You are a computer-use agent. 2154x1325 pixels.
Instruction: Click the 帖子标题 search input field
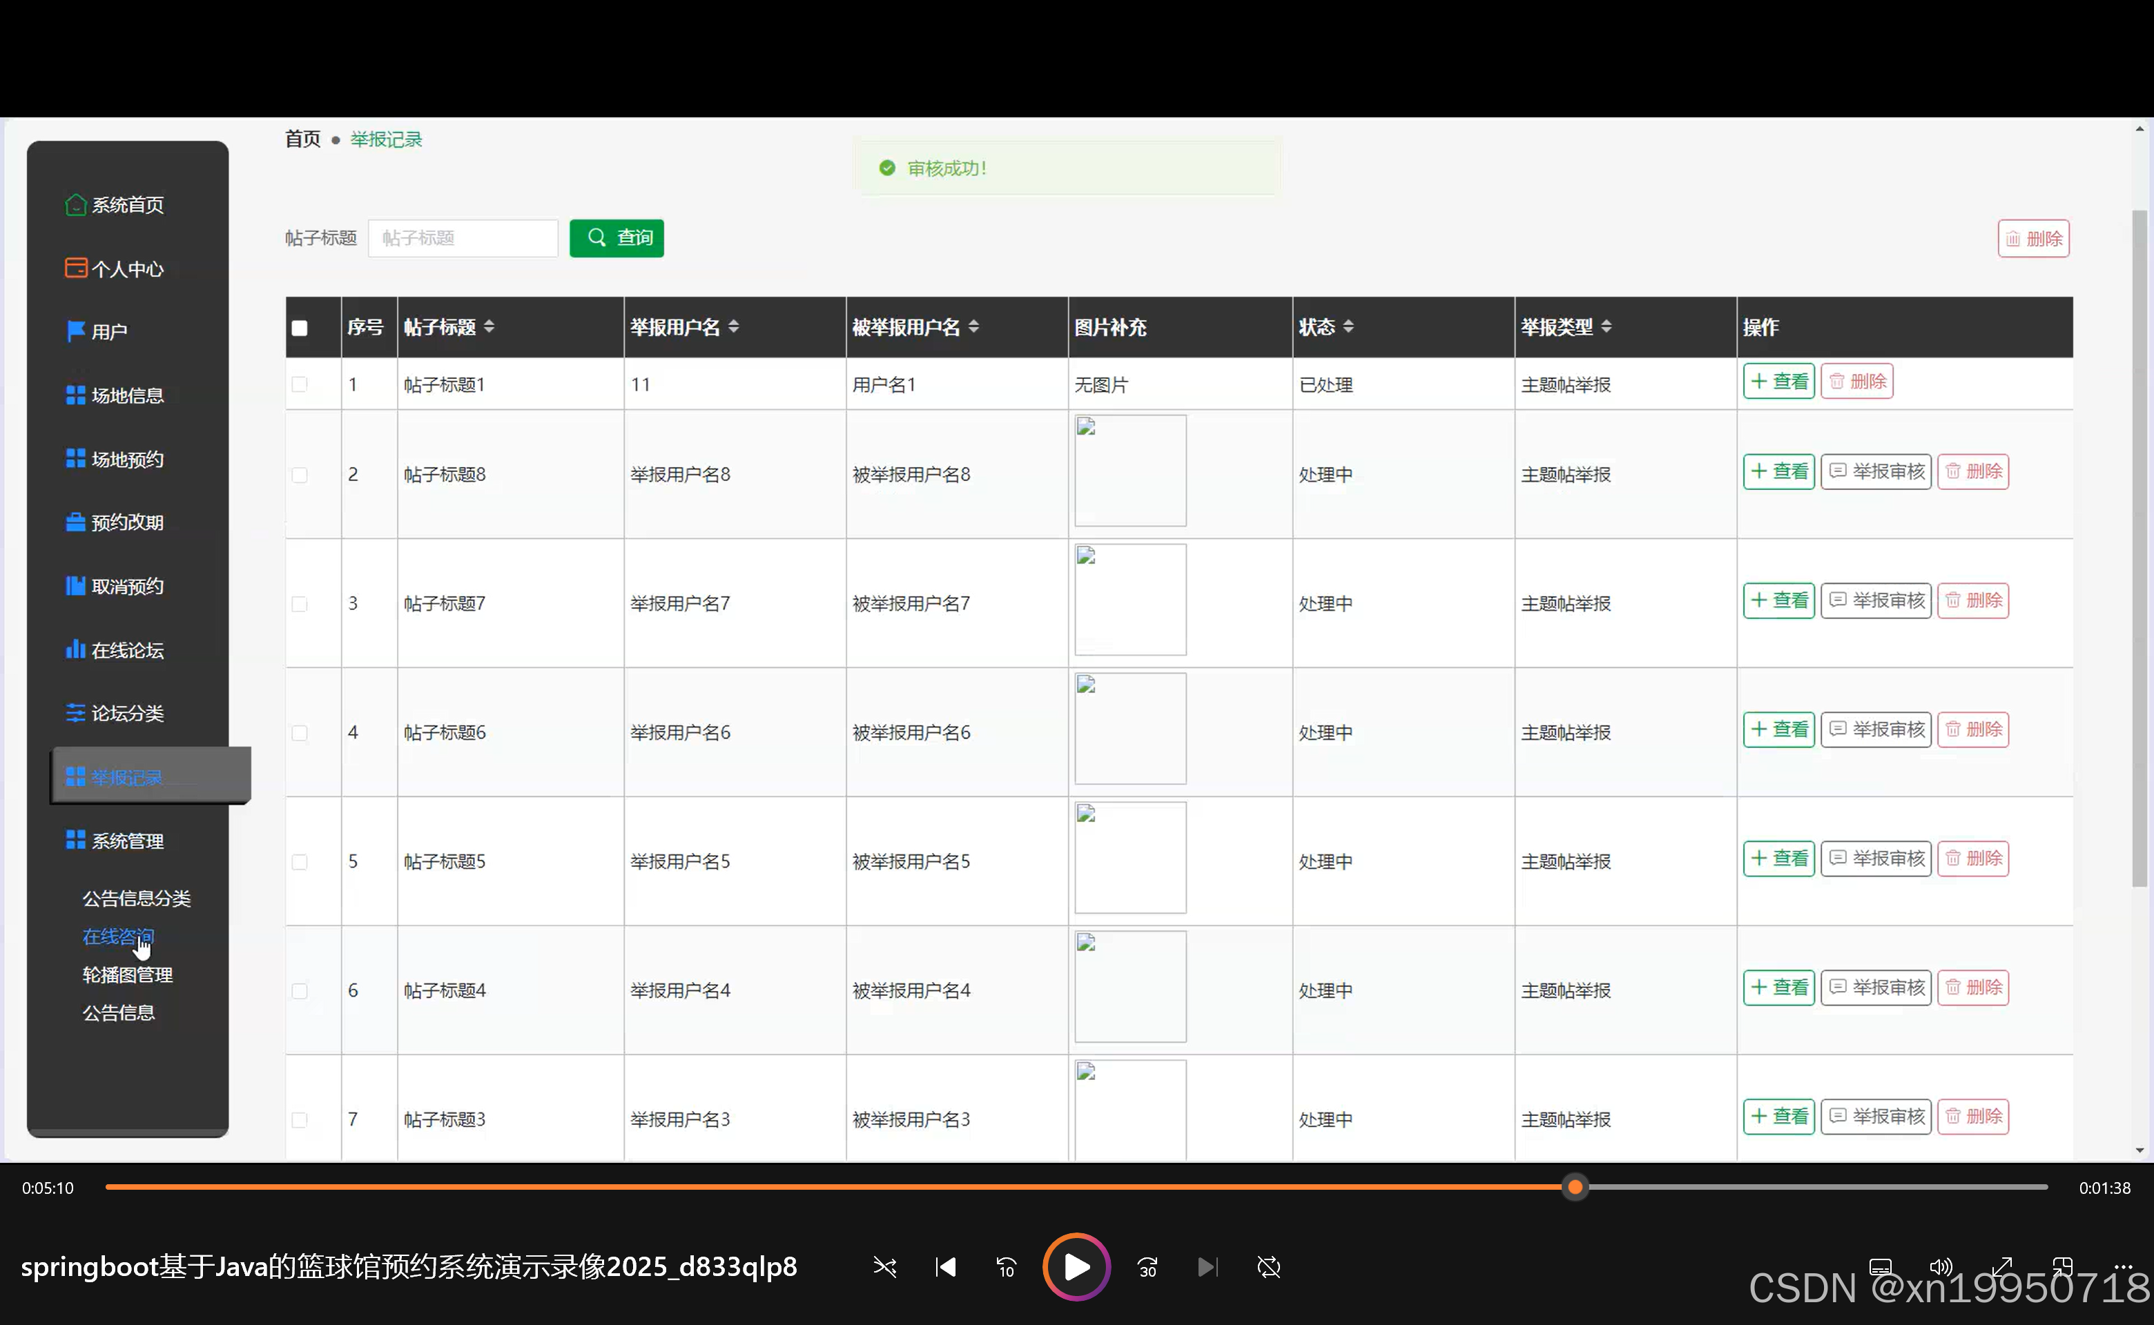point(463,237)
